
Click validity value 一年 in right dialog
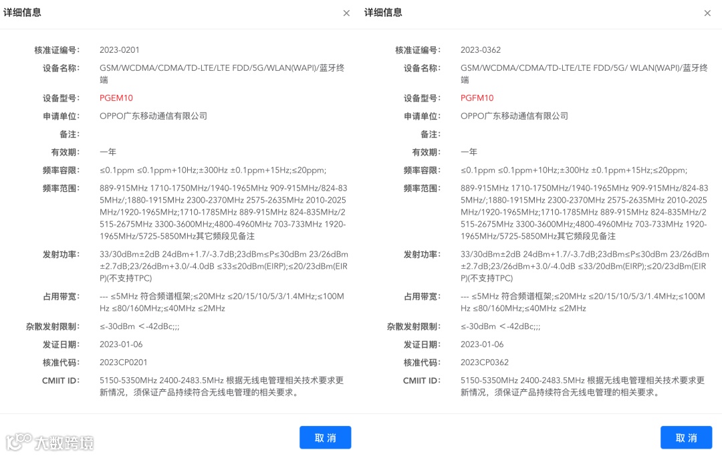(469, 152)
